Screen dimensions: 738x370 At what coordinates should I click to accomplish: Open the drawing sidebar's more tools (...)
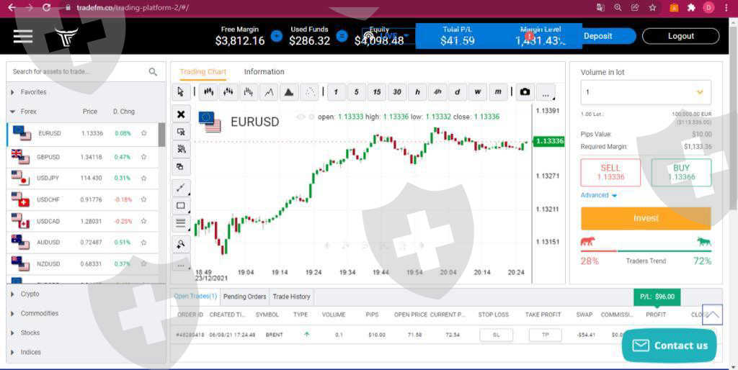coord(181,263)
